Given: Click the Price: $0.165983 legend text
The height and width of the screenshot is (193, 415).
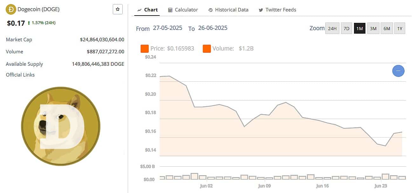Looking at the screenshot, I should (172, 49).
